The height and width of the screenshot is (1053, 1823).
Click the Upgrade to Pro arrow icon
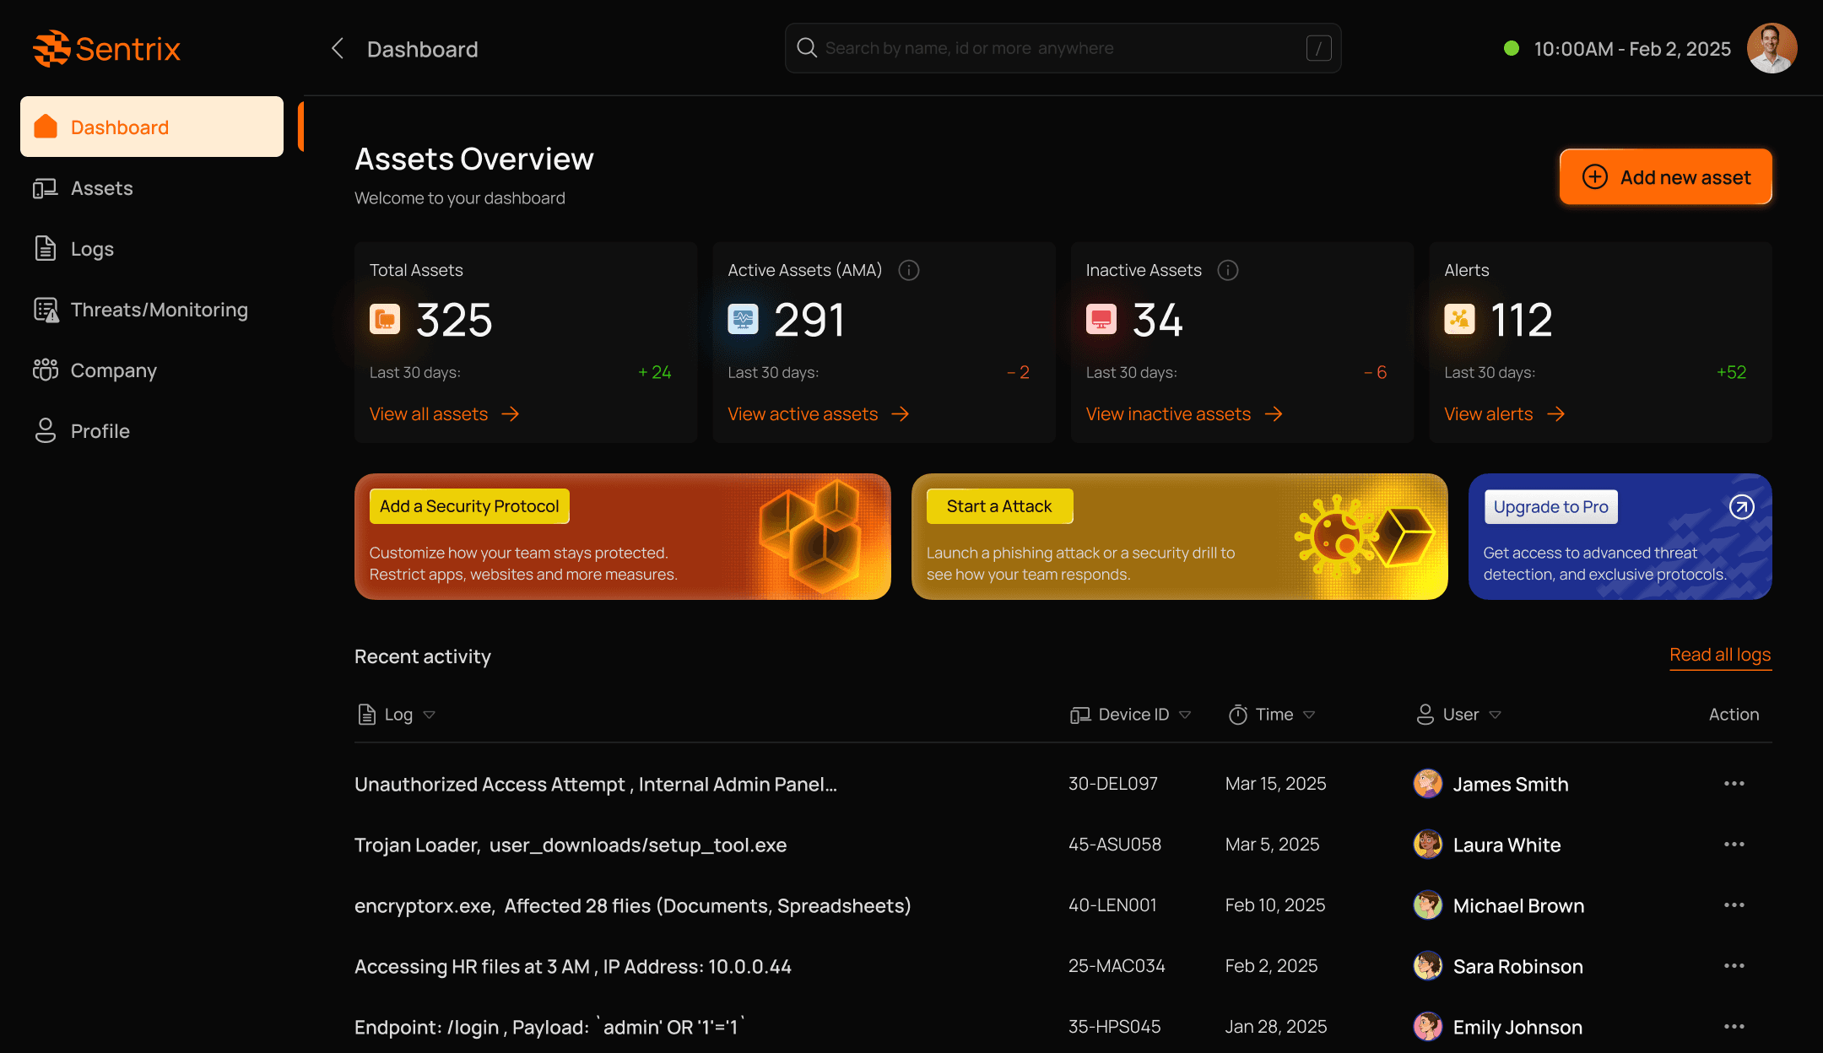click(1742, 506)
